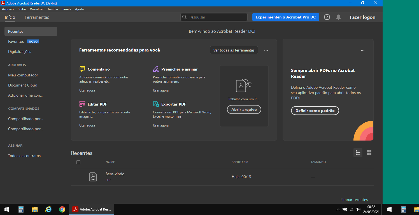Open the Ajuda menu

[79, 9]
